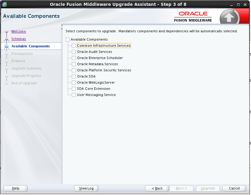Click End of Upgrade step

tap(24, 83)
